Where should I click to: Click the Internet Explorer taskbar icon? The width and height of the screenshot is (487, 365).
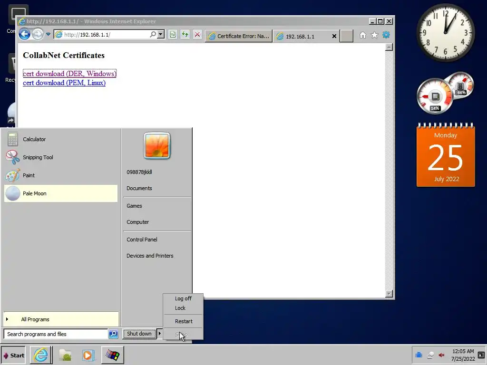pyautogui.click(x=41, y=355)
